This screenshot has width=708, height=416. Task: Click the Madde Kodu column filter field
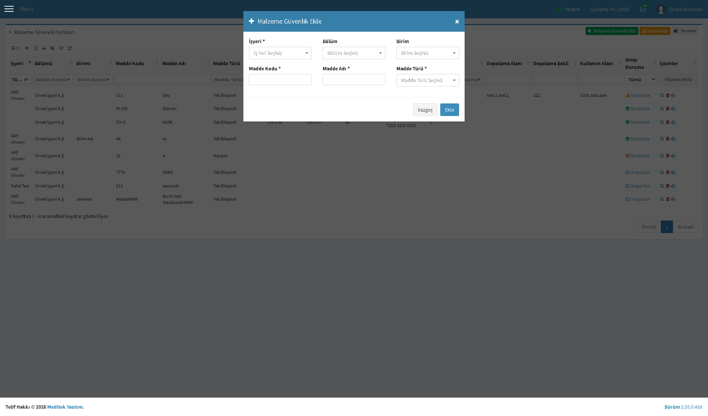(x=138, y=80)
